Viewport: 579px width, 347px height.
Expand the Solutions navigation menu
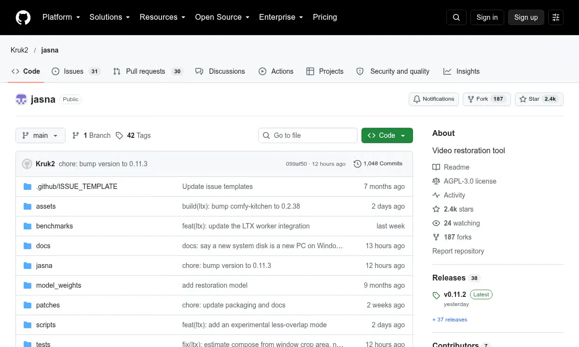pyautogui.click(x=110, y=17)
